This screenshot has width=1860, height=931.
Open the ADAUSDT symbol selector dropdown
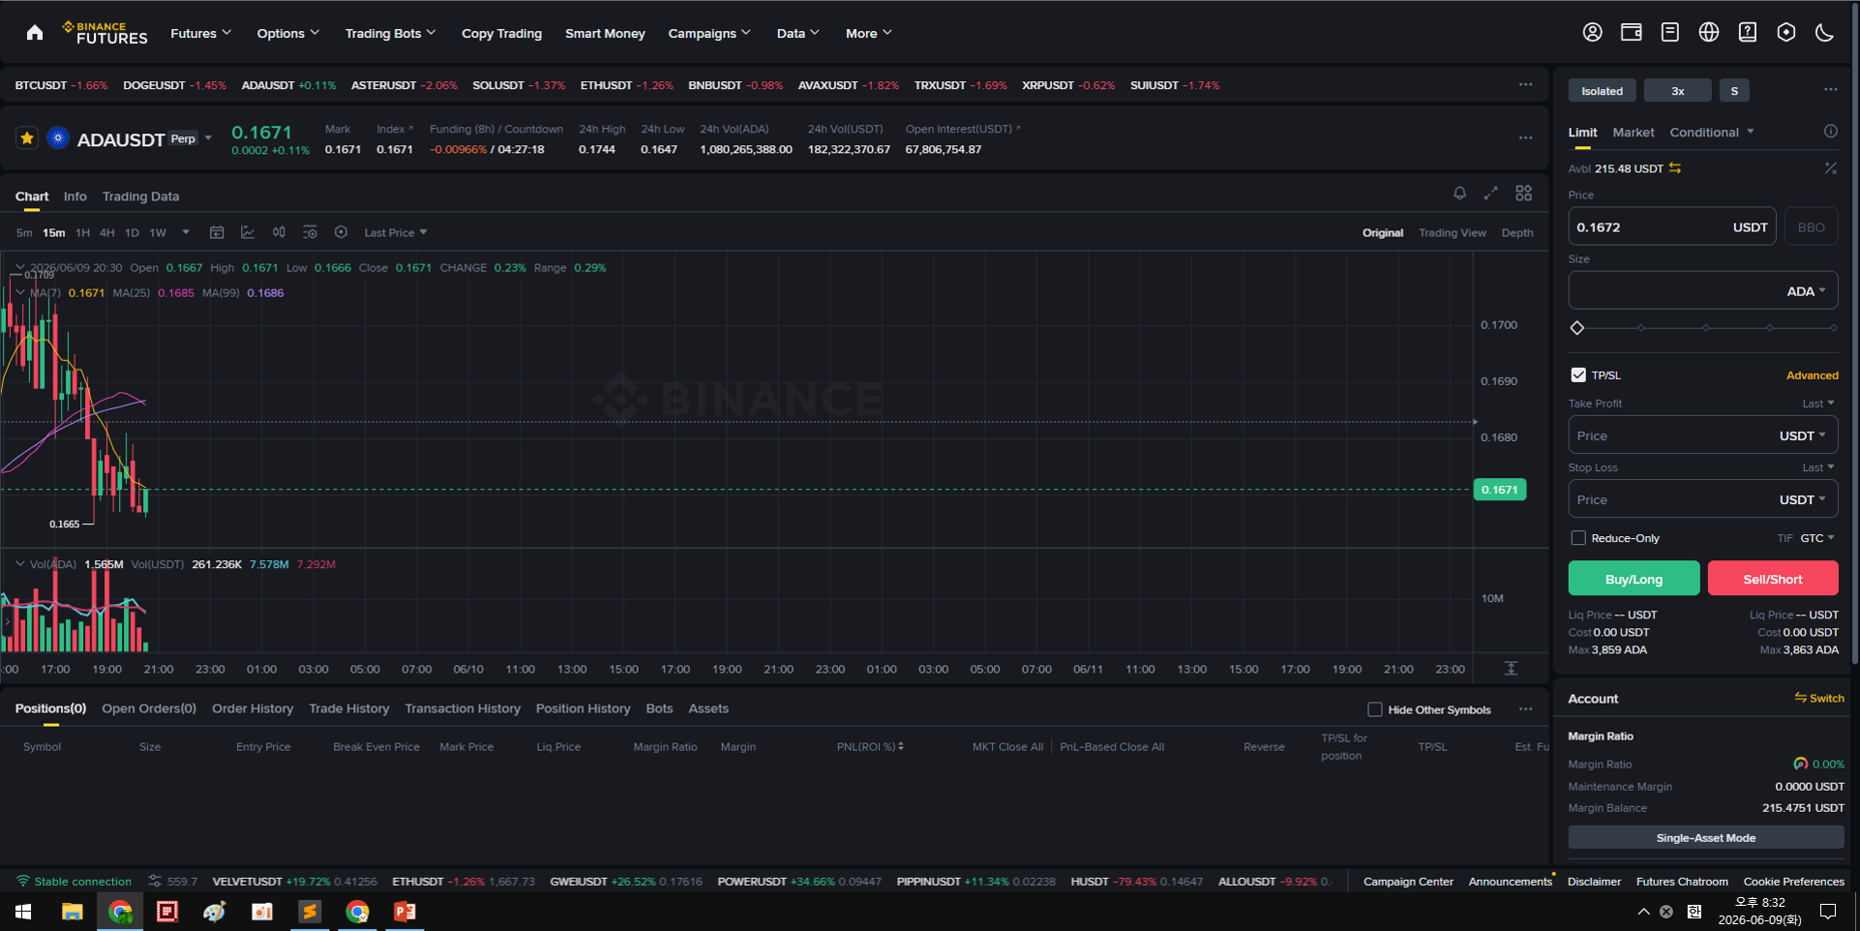208,138
